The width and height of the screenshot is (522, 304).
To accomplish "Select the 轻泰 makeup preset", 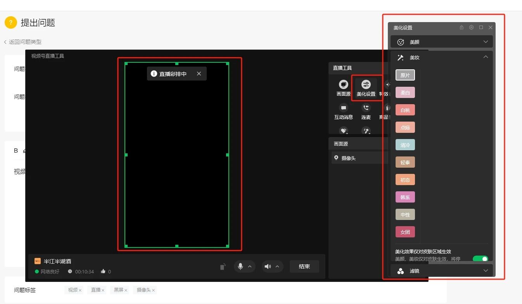I will [x=405, y=162].
